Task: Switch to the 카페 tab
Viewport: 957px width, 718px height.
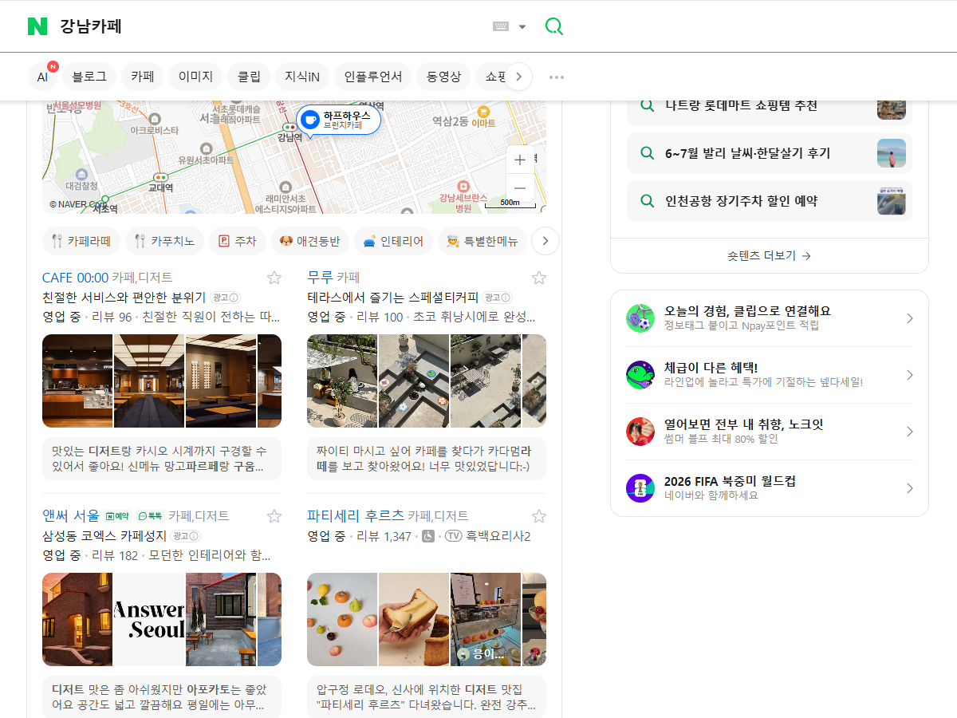Action: coord(143,77)
